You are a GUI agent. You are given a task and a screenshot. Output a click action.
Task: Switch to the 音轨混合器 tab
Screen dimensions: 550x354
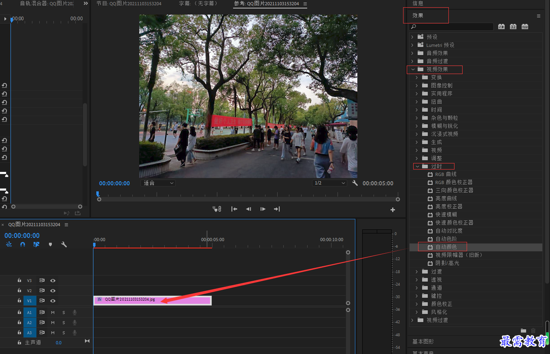click(x=47, y=3)
